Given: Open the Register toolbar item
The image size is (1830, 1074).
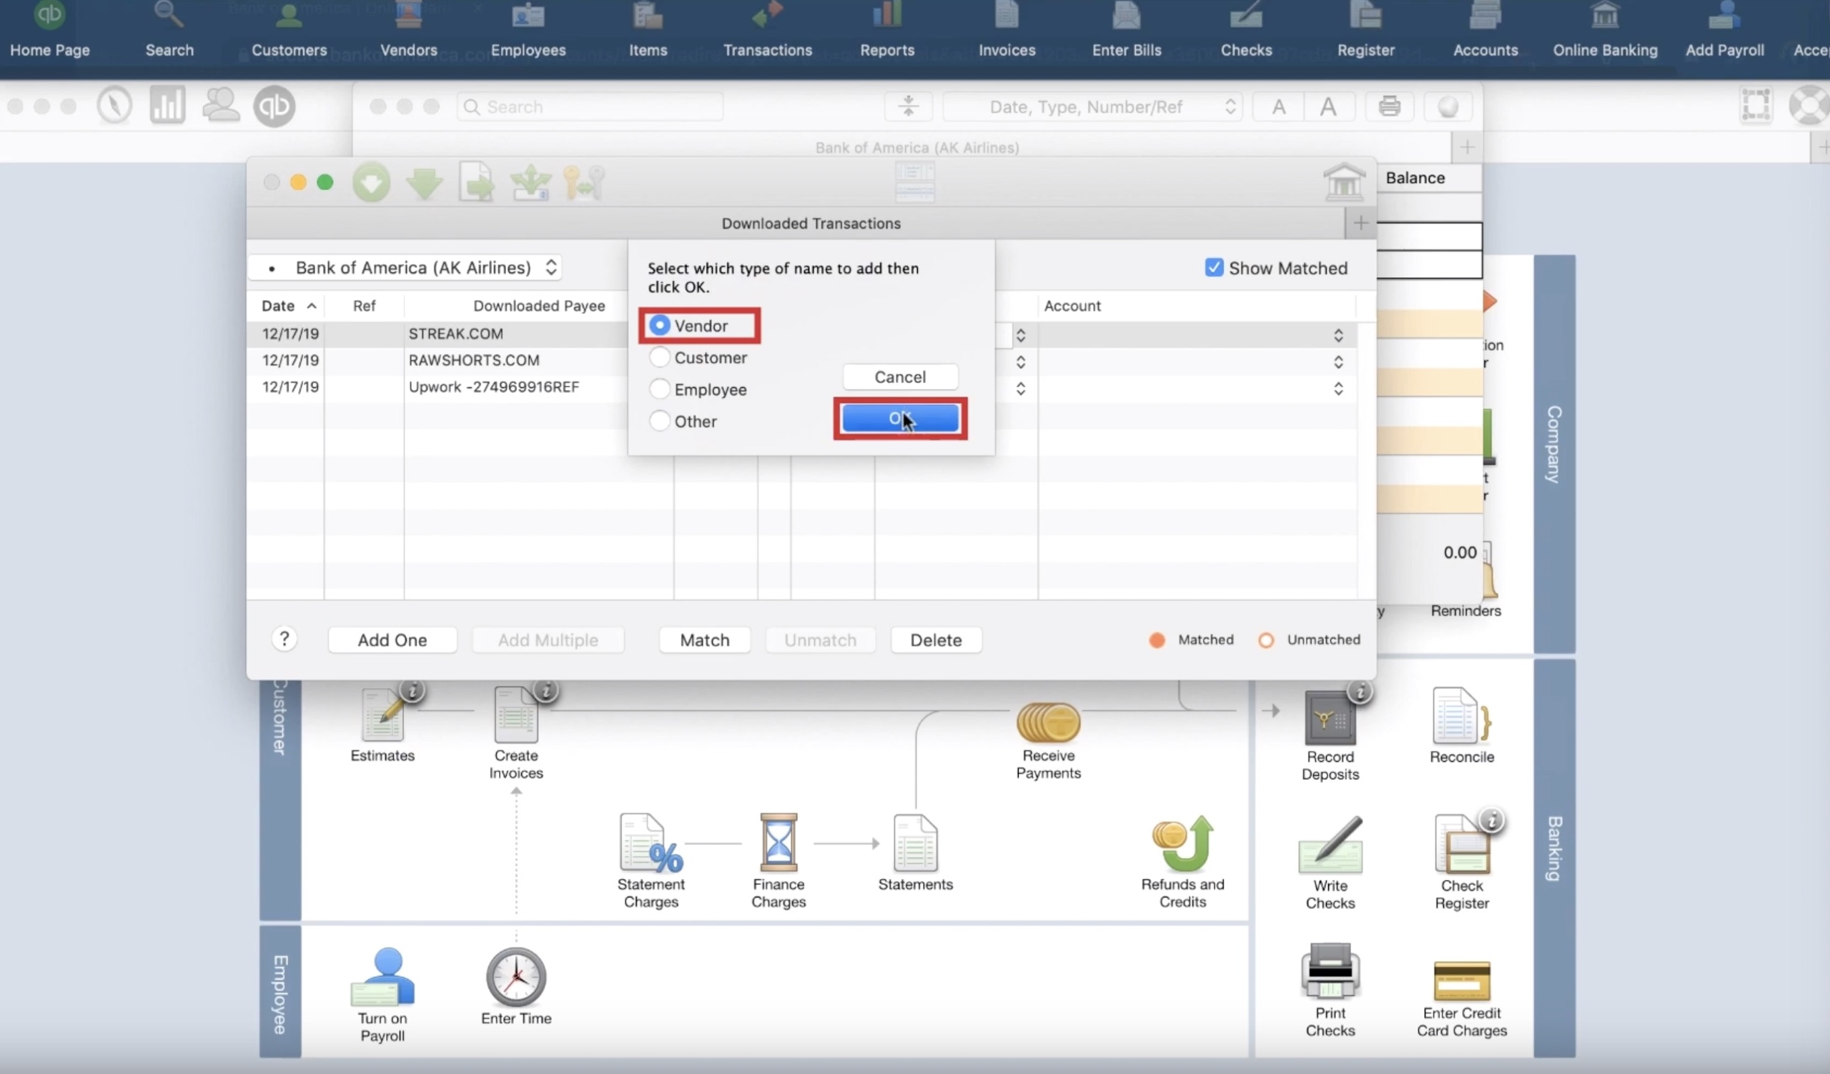Looking at the screenshot, I should 1366,31.
